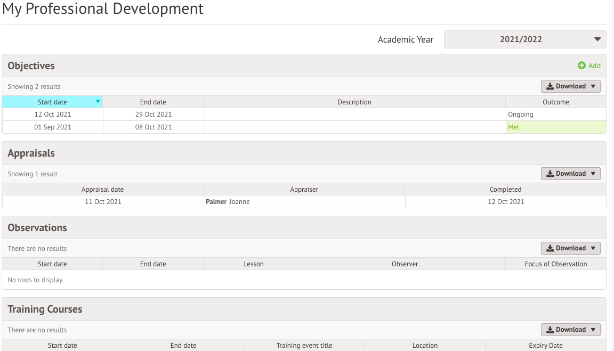Expand Objectives Download options arrow

593,86
